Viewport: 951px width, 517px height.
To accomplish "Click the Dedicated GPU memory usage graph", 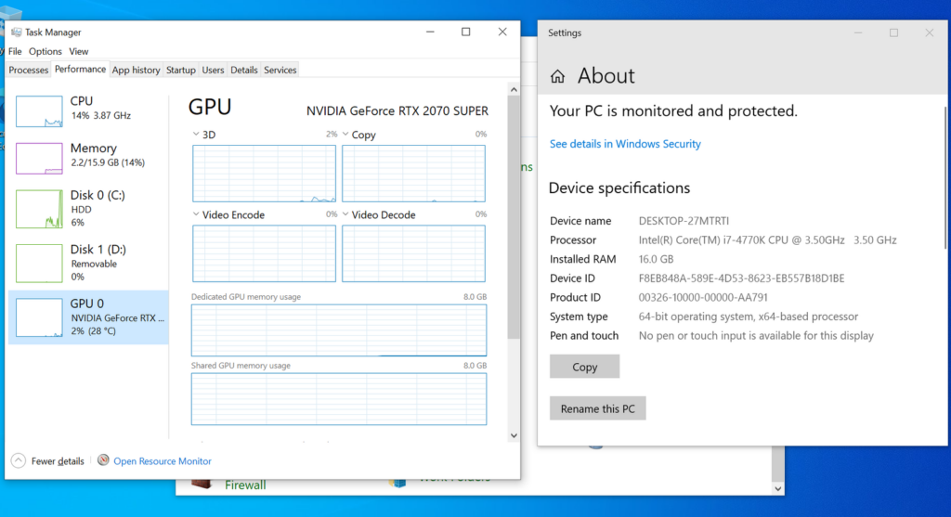I will pos(338,330).
